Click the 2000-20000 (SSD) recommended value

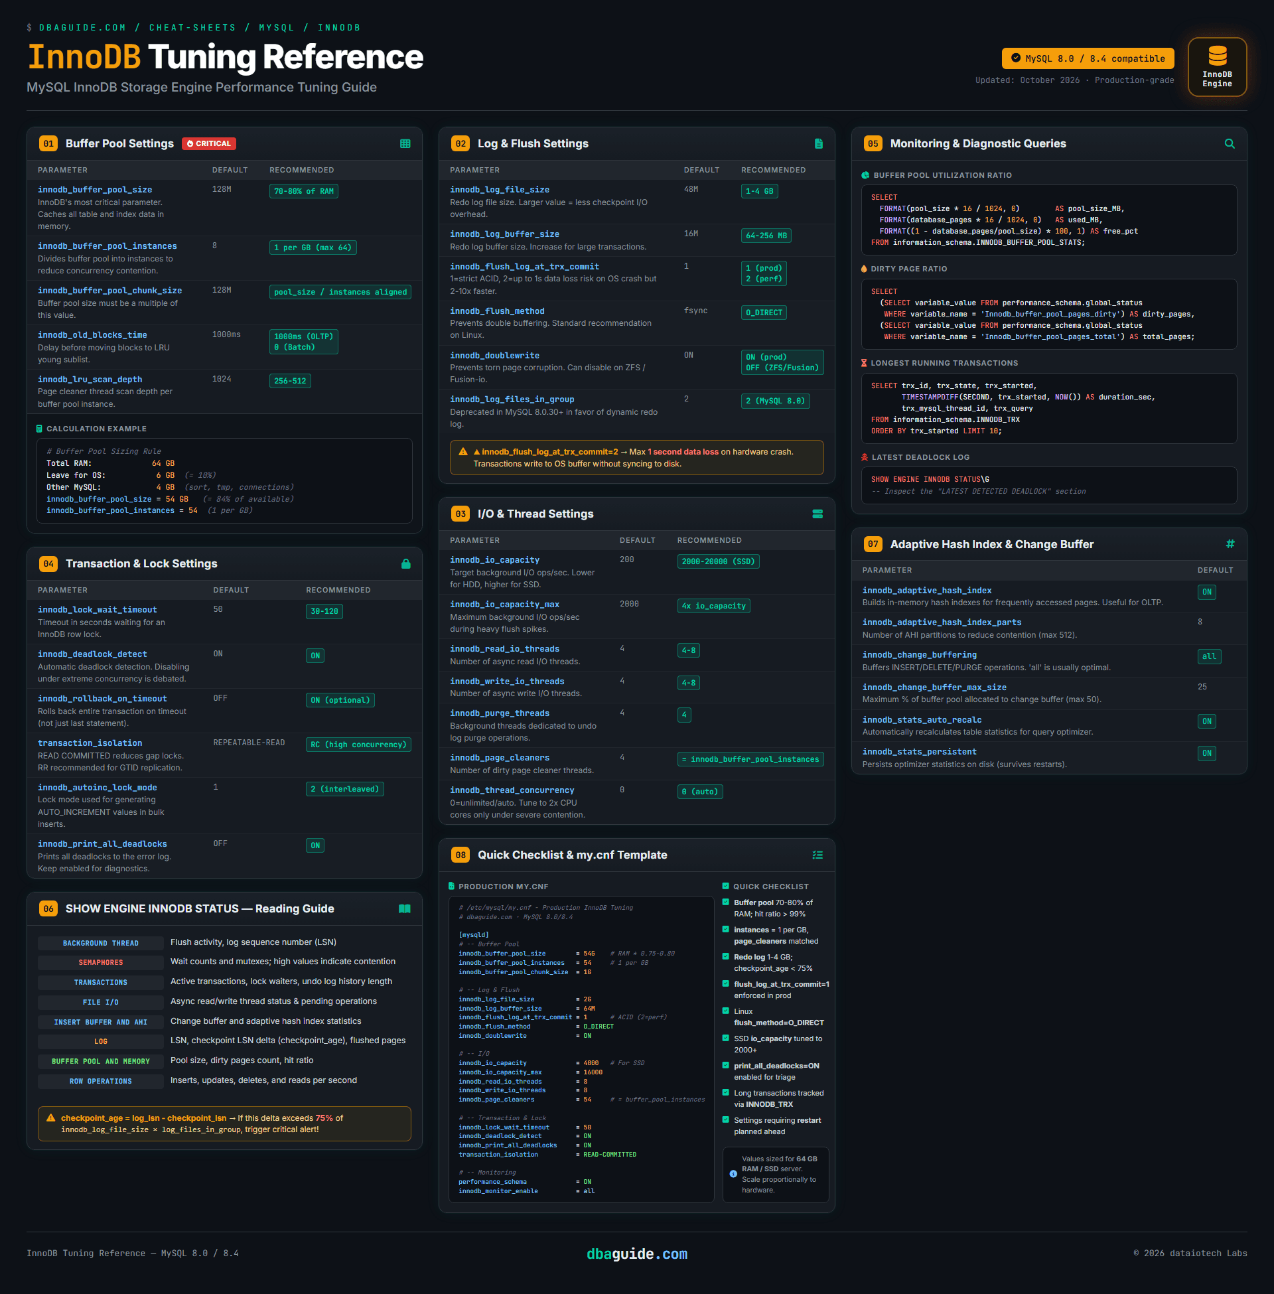click(x=718, y=561)
